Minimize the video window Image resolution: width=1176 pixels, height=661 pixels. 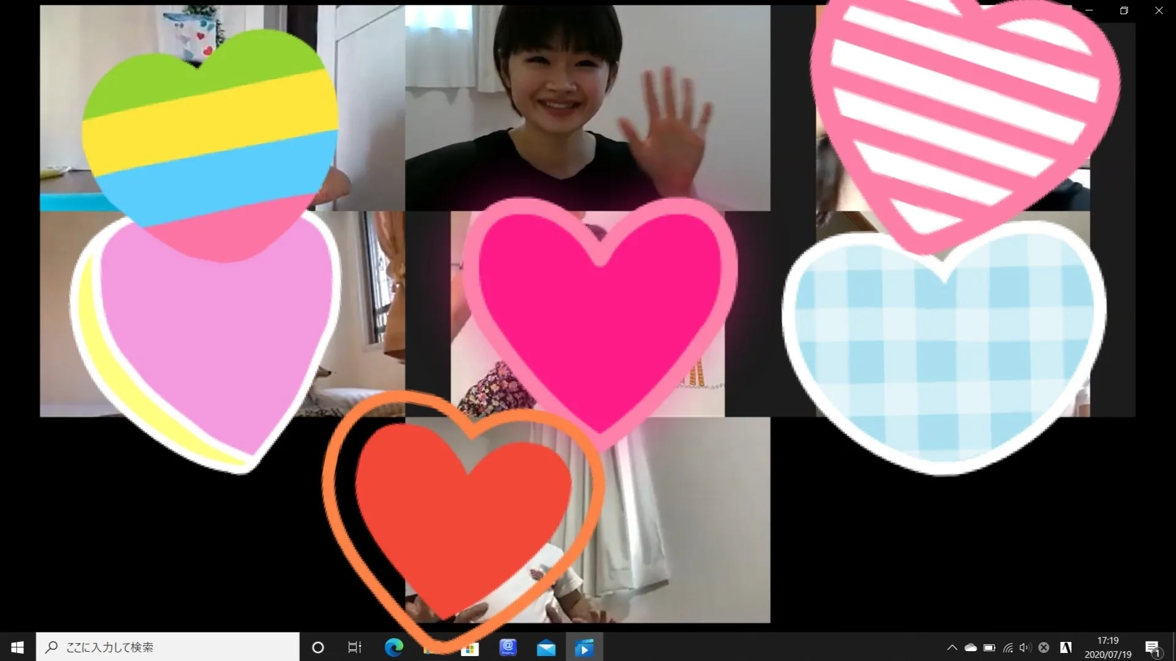coord(1089,10)
